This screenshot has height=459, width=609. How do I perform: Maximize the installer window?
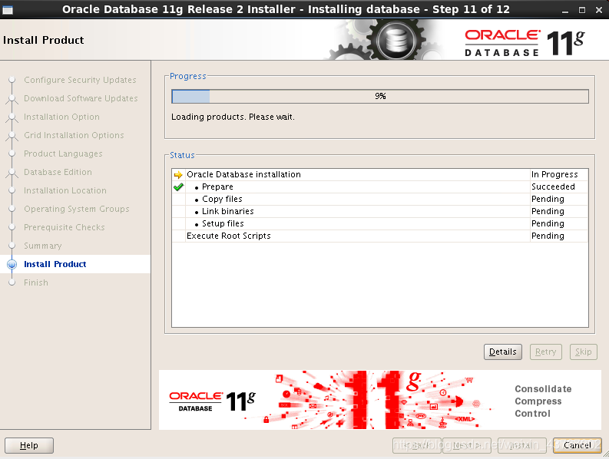[582, 11]
